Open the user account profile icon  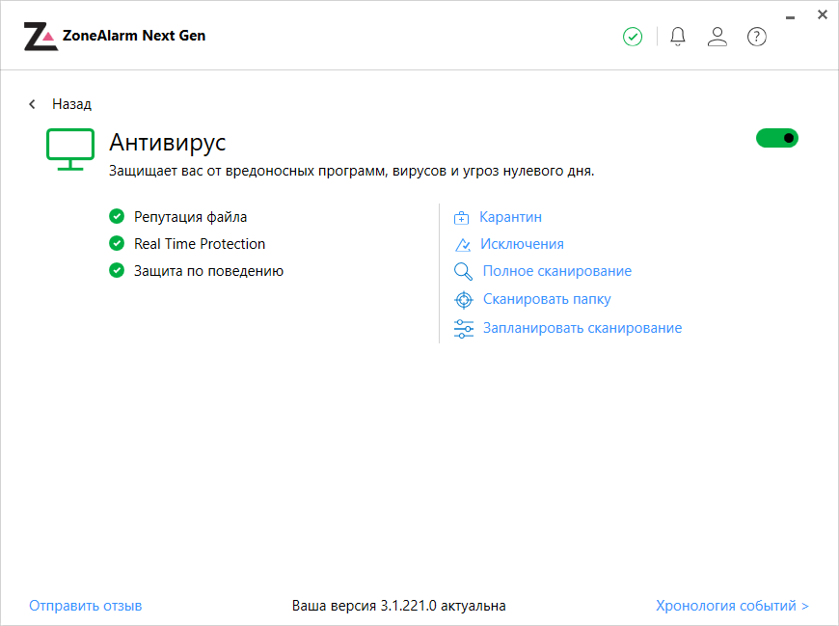(717, 37)
